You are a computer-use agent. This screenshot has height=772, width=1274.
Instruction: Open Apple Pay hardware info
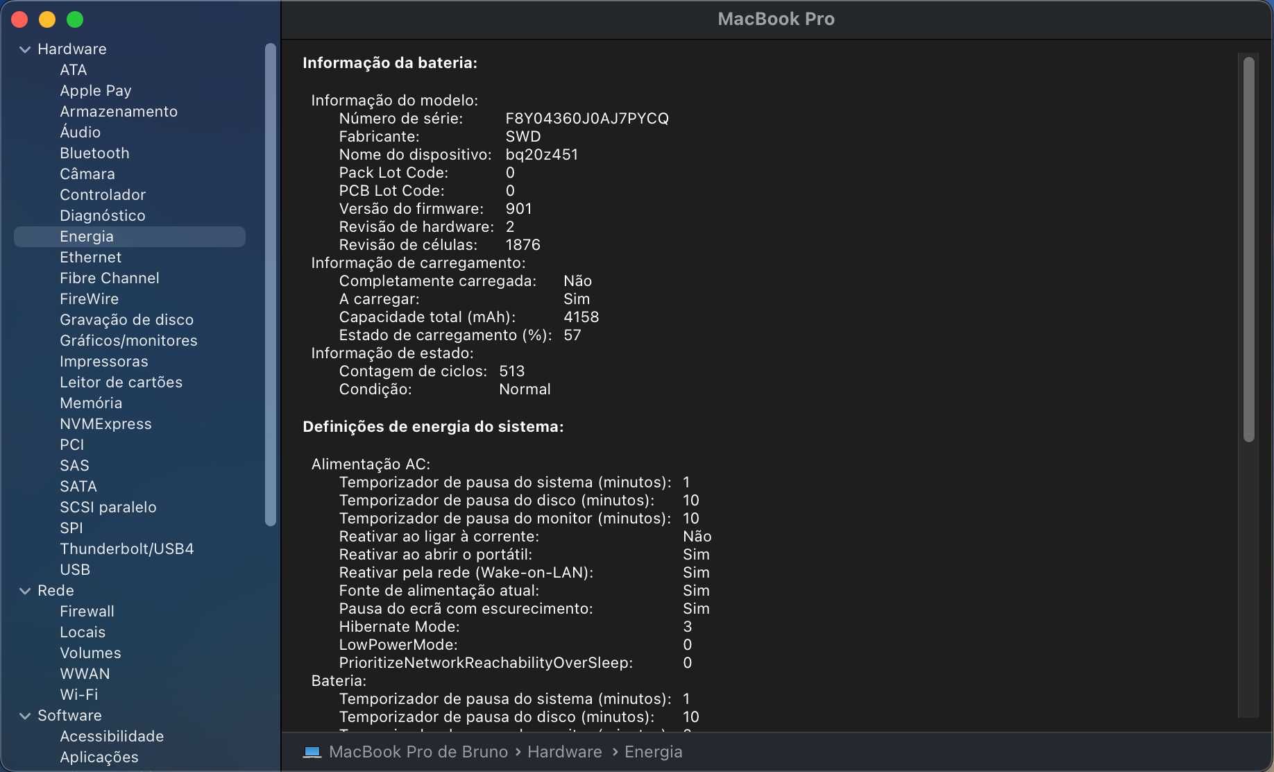(96, 91)
